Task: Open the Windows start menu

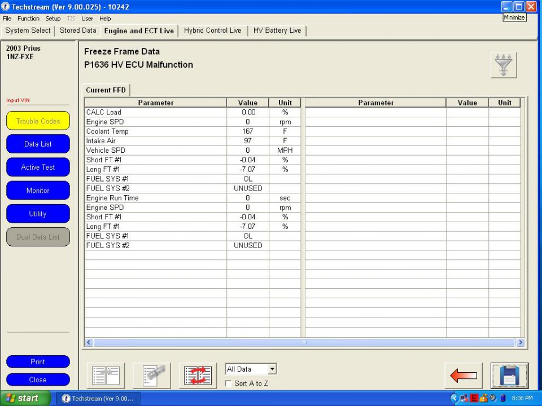Action: (x=25, y=399)
